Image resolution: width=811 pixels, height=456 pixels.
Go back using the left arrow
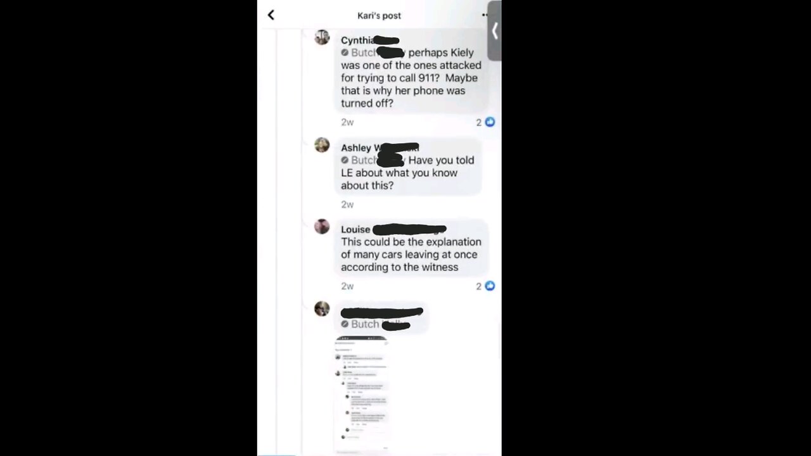(271, 15)
